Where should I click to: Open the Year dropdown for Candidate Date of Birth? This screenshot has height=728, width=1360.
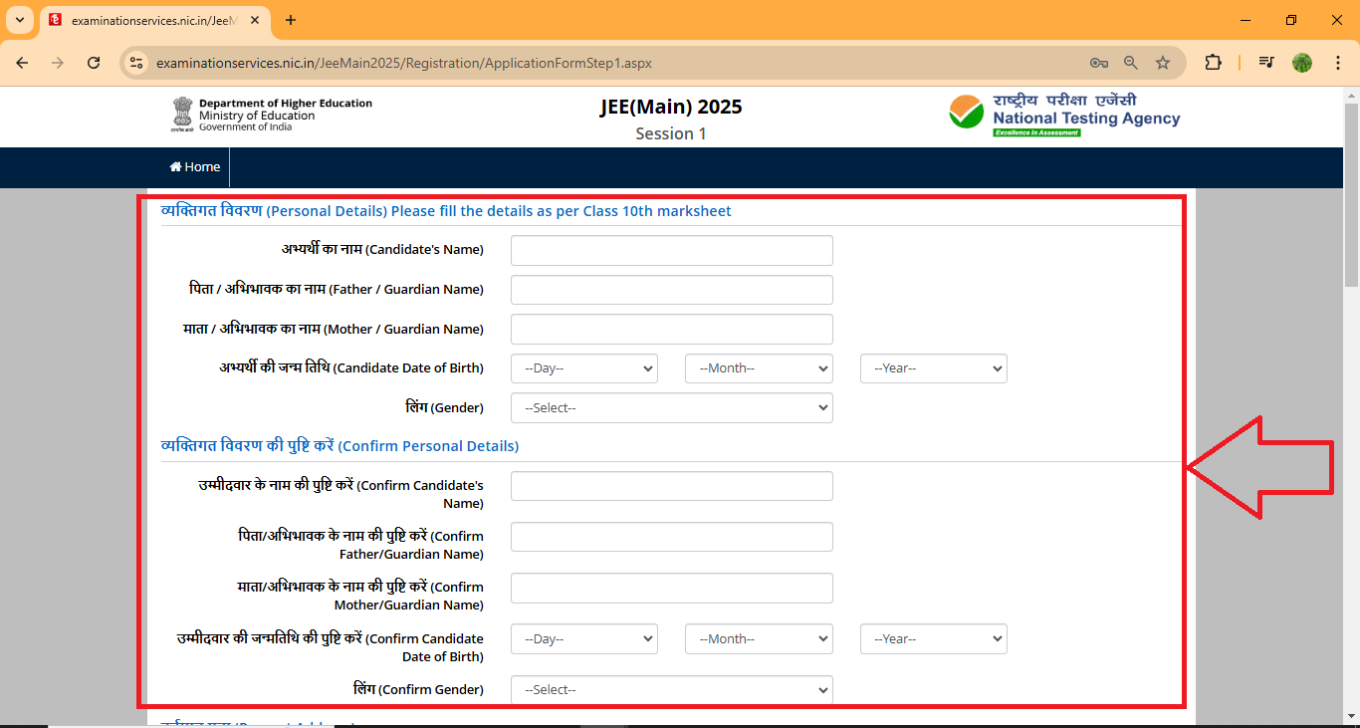[x=933, y=367]
